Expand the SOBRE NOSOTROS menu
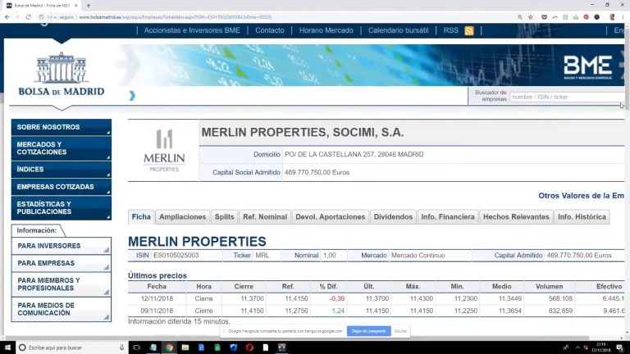The image size is (630, 354). (x=62, y=127)
